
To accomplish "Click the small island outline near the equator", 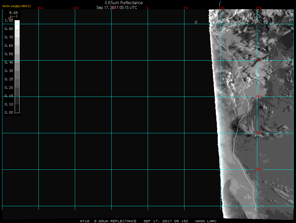I will (196, 22).
